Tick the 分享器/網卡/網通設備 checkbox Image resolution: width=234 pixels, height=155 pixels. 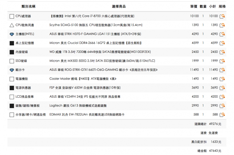12,115
